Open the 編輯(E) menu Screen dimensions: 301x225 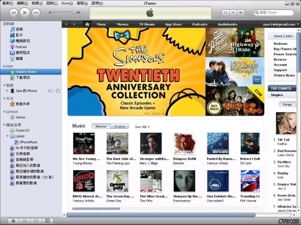(x=22, y=3)
